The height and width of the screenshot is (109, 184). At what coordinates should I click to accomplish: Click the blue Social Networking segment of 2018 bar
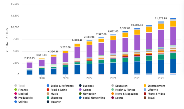41,72
